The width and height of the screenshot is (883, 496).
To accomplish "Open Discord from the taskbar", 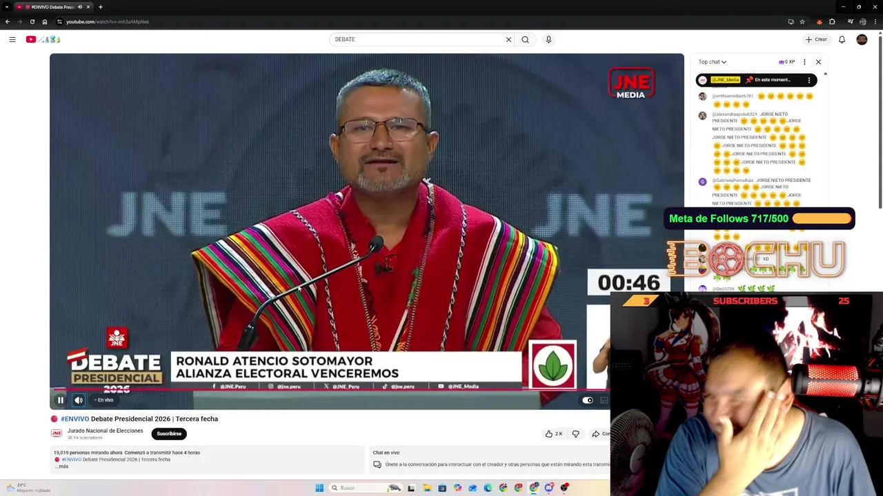I will tap(549, 488).
